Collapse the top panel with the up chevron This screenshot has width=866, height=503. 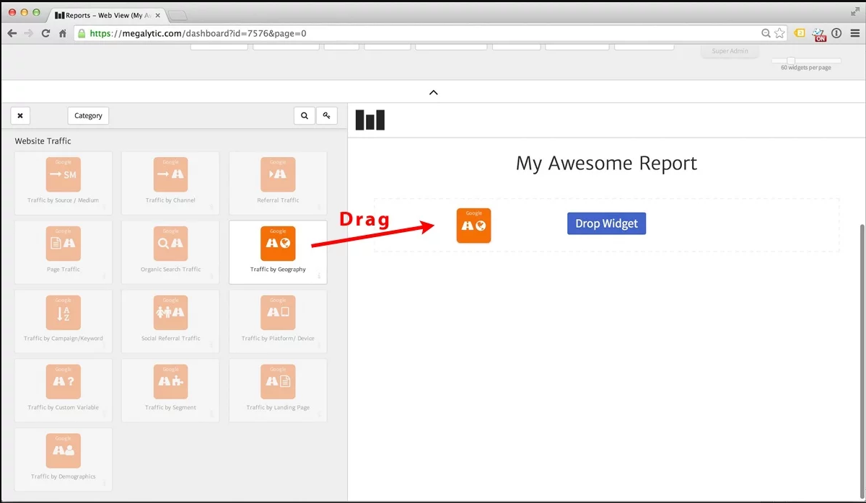click(433, 92)
